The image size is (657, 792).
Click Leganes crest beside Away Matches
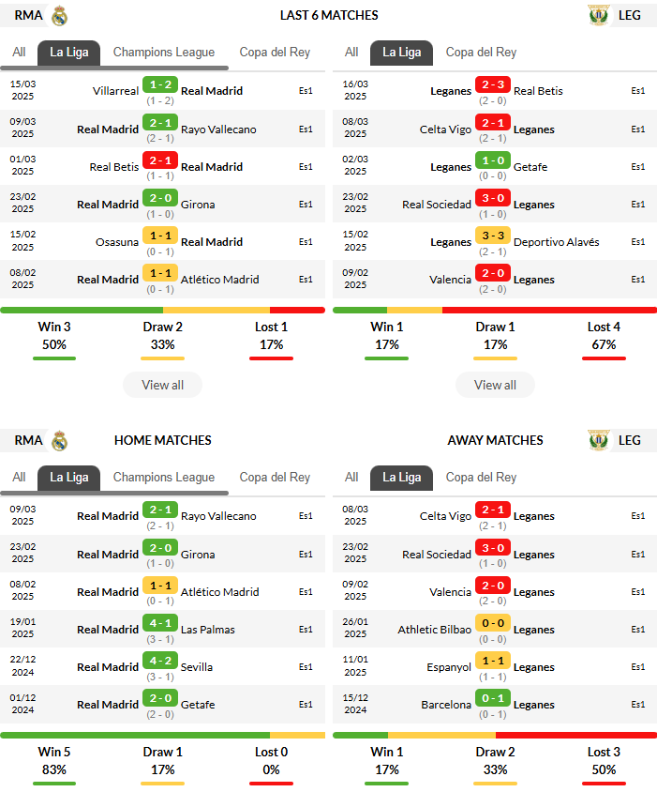click(x=599, y=440)
